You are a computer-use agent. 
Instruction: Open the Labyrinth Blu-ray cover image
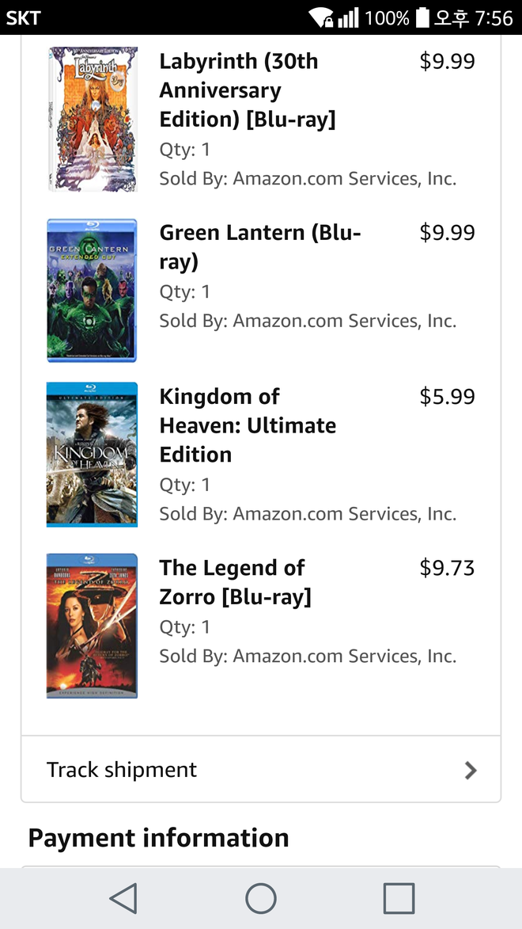93,119
